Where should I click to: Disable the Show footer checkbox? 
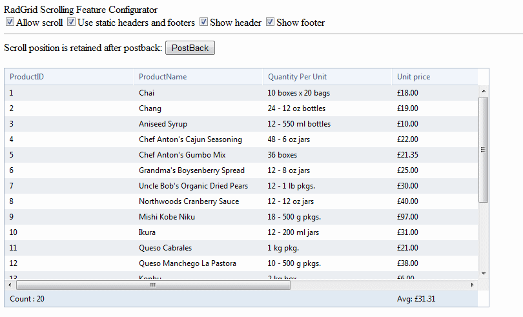[271, 23]
